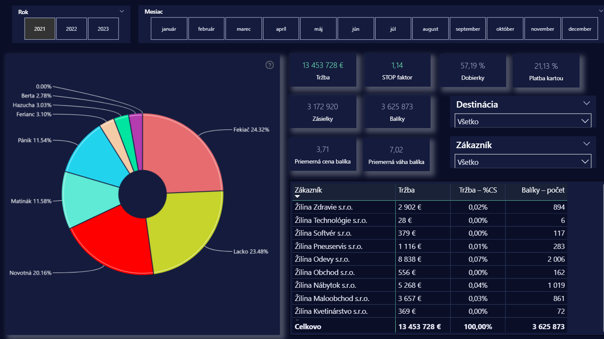604x339 pixels.
Task: Filter by month marec
Action: click(x=244, y=29)
